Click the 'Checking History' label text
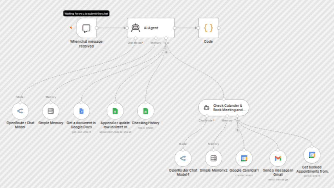 [145, 123]
